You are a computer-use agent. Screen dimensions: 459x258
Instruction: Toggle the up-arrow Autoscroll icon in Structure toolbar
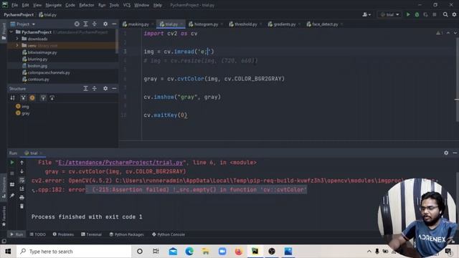(x=43, y=97)
